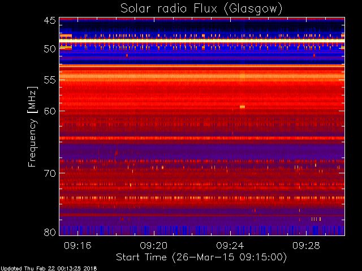Select the 45 MHz frequency axis label
Image resolution: width=362 pixels, height=271 pixels.
[50, 20]
